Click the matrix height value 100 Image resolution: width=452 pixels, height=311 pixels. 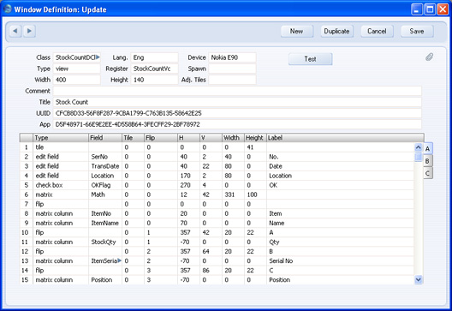pyautogui.click(x=255, y=194)
